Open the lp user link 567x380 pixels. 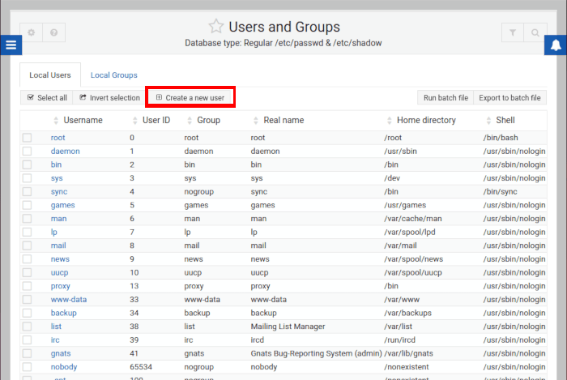[54, 232]
